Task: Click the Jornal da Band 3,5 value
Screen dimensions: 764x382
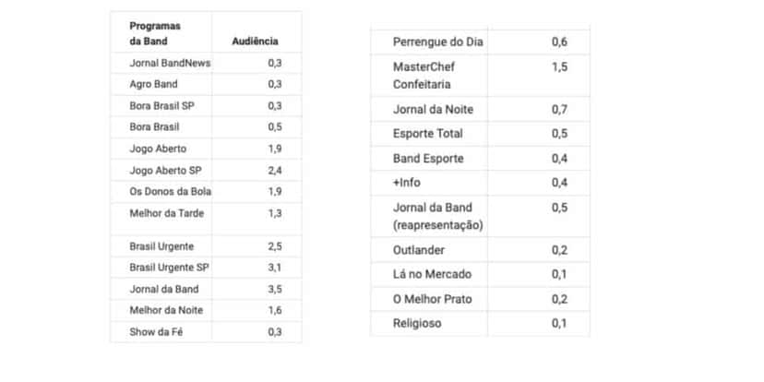Action: point(275,289)
